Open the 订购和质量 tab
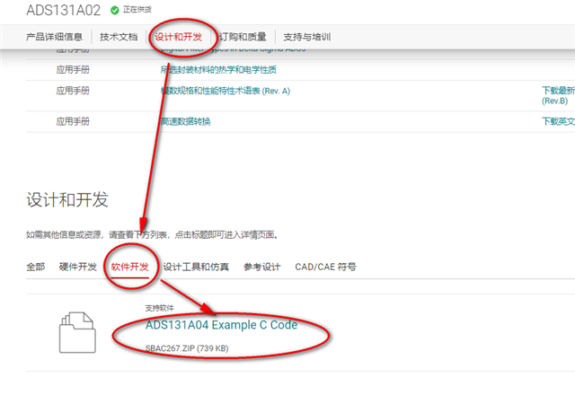Image resolution: width=575 pixels, height=395 pixels. coord(243,37)
